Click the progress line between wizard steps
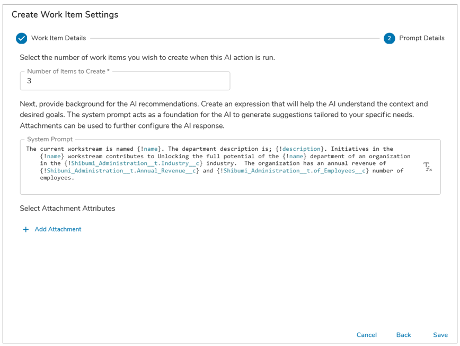This screenshot has width=460, height=346. click(x=235, y=38)
